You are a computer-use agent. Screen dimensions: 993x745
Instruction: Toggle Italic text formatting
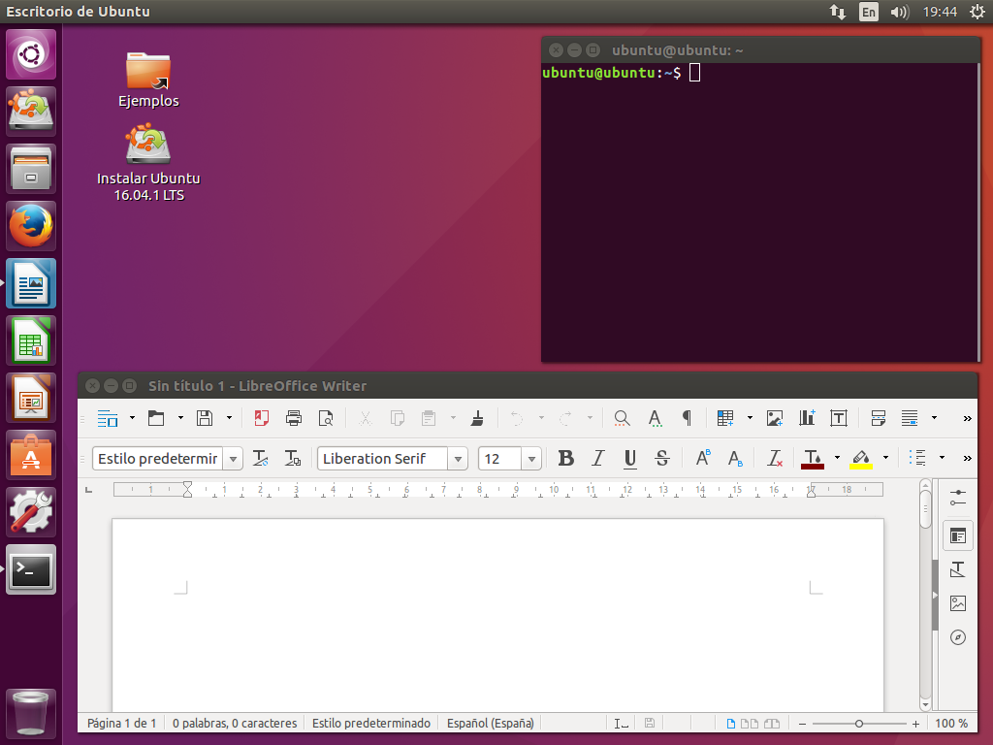597,458
